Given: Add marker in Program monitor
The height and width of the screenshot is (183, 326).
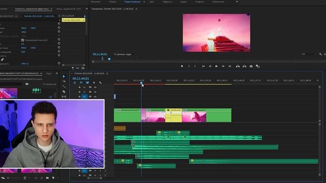Looking at the screenshot, I should 182,66.
